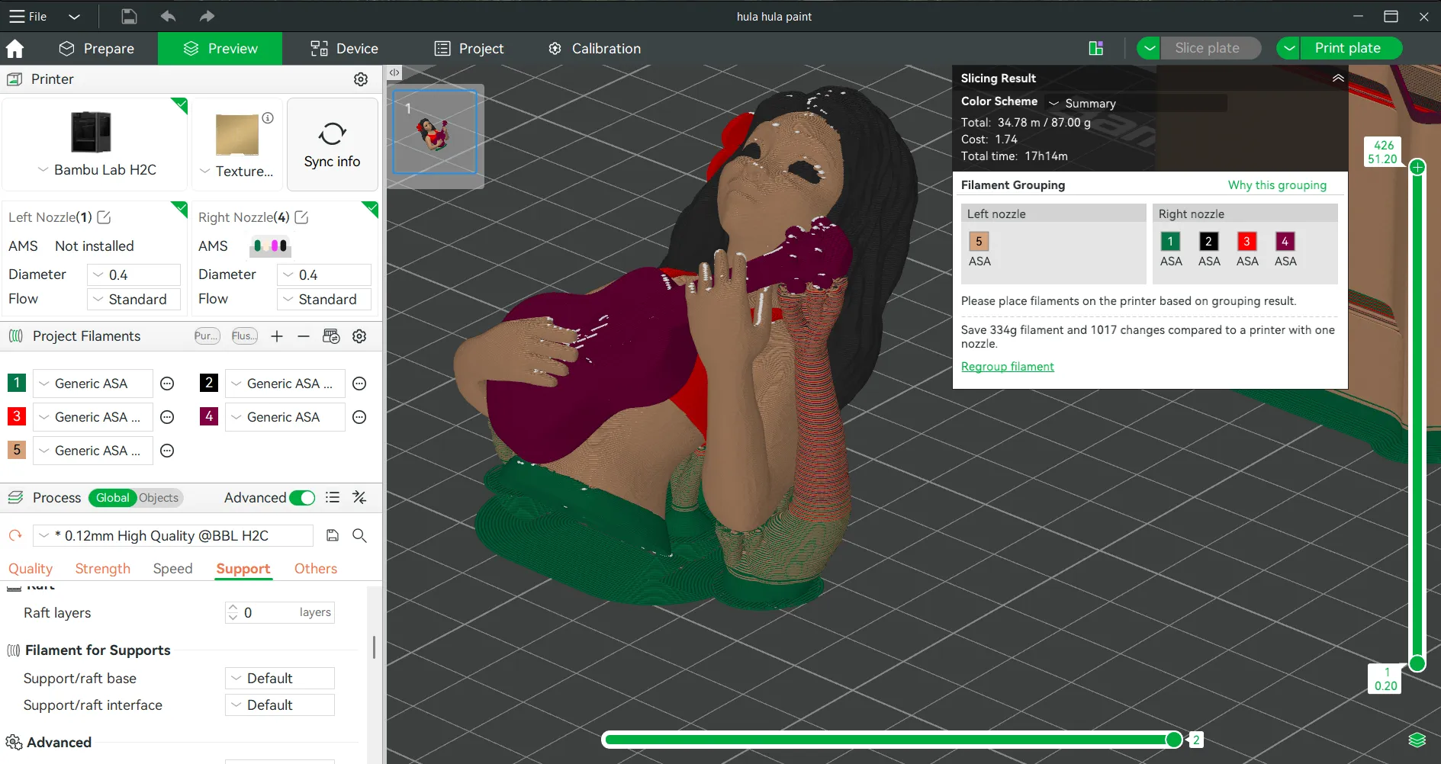Click the compare presets icon
Image resolution: width=1441 pixels, height=764 pixels.
tap(359, 498)
